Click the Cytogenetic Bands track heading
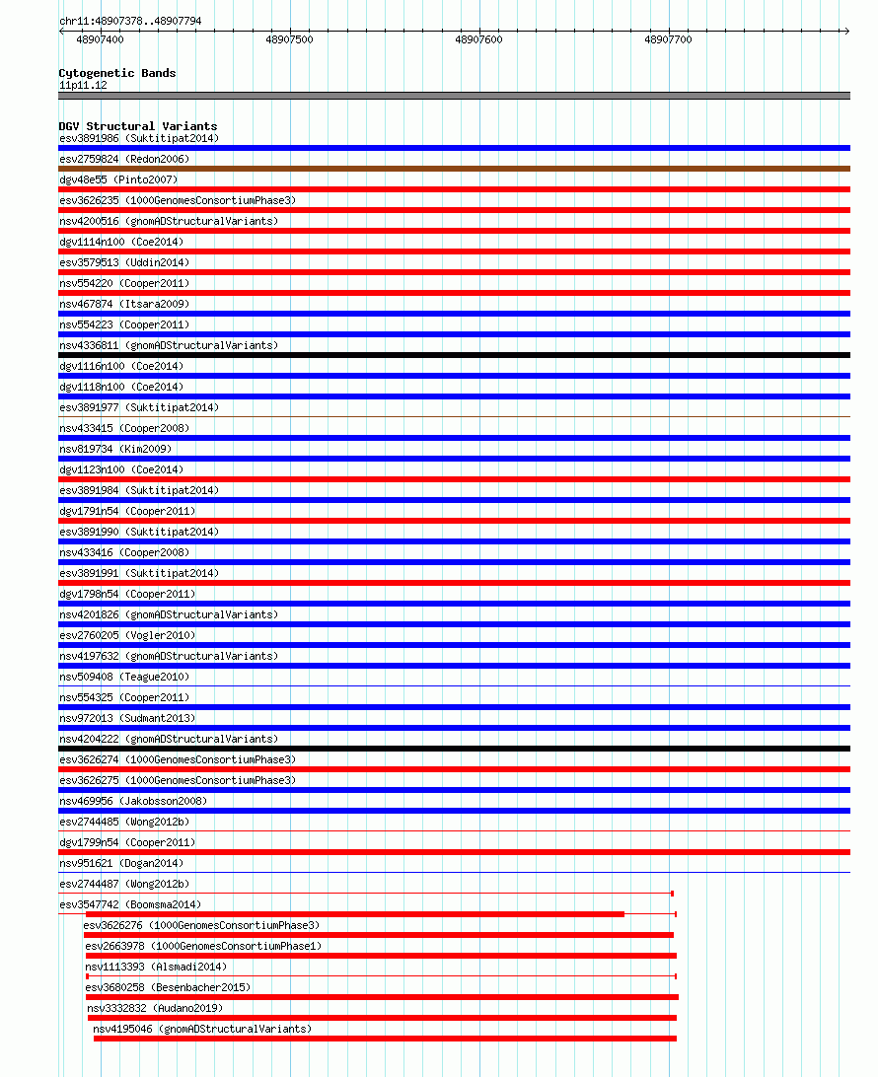The height and width of the screenshot is (1077, 878). coord(117,73)
